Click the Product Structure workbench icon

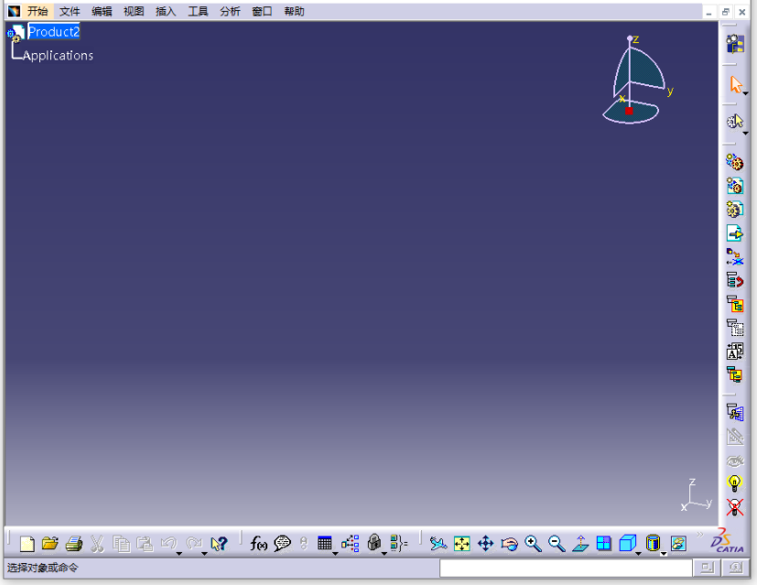click(x=735, y=44)
